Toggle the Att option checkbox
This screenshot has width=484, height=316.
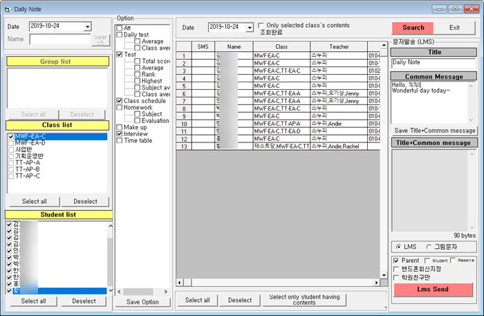point(120,28)
